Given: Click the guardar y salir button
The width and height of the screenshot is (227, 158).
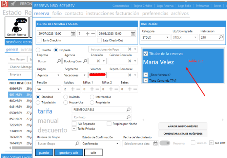Looking at the screenshot, I should tap(68, 153).
